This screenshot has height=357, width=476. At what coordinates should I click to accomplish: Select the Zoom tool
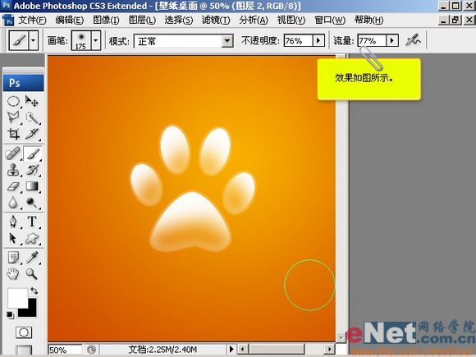32,274
